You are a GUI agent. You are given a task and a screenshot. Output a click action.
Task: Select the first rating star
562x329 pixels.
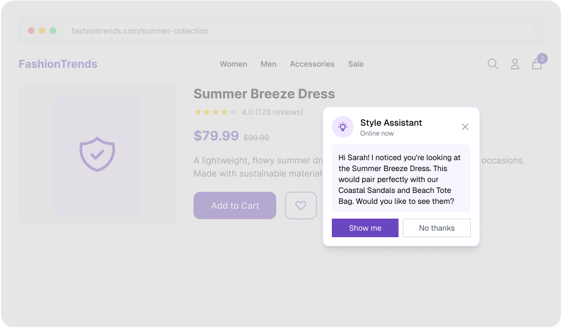197,111
